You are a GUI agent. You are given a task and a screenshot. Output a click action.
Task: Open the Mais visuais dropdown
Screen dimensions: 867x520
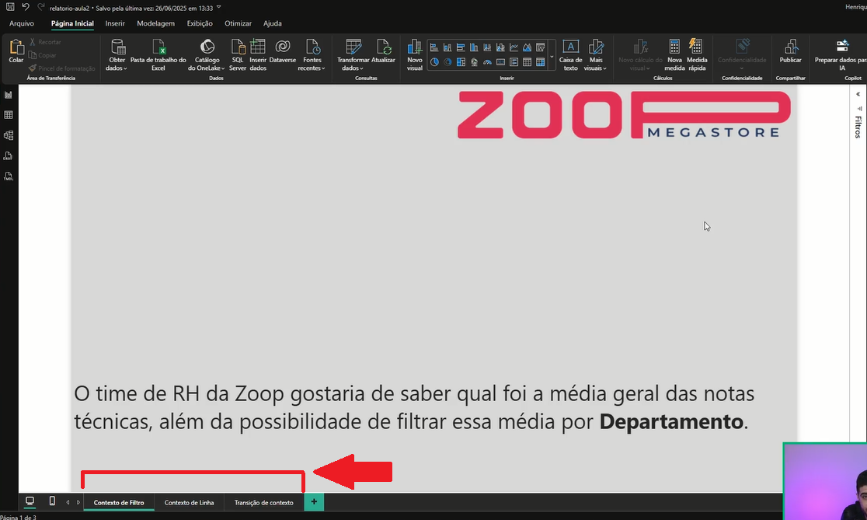[596, 65]
